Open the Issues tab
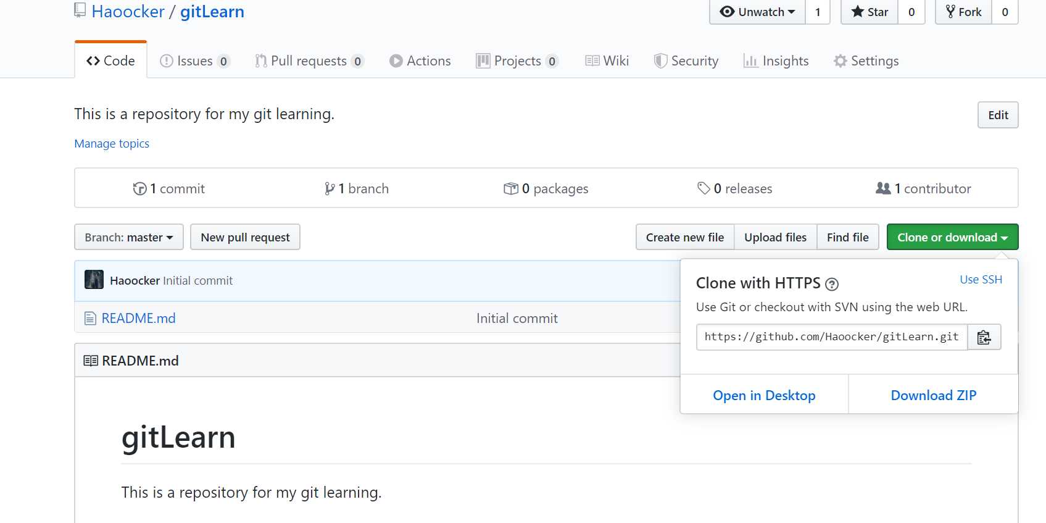 click(194, 61)
